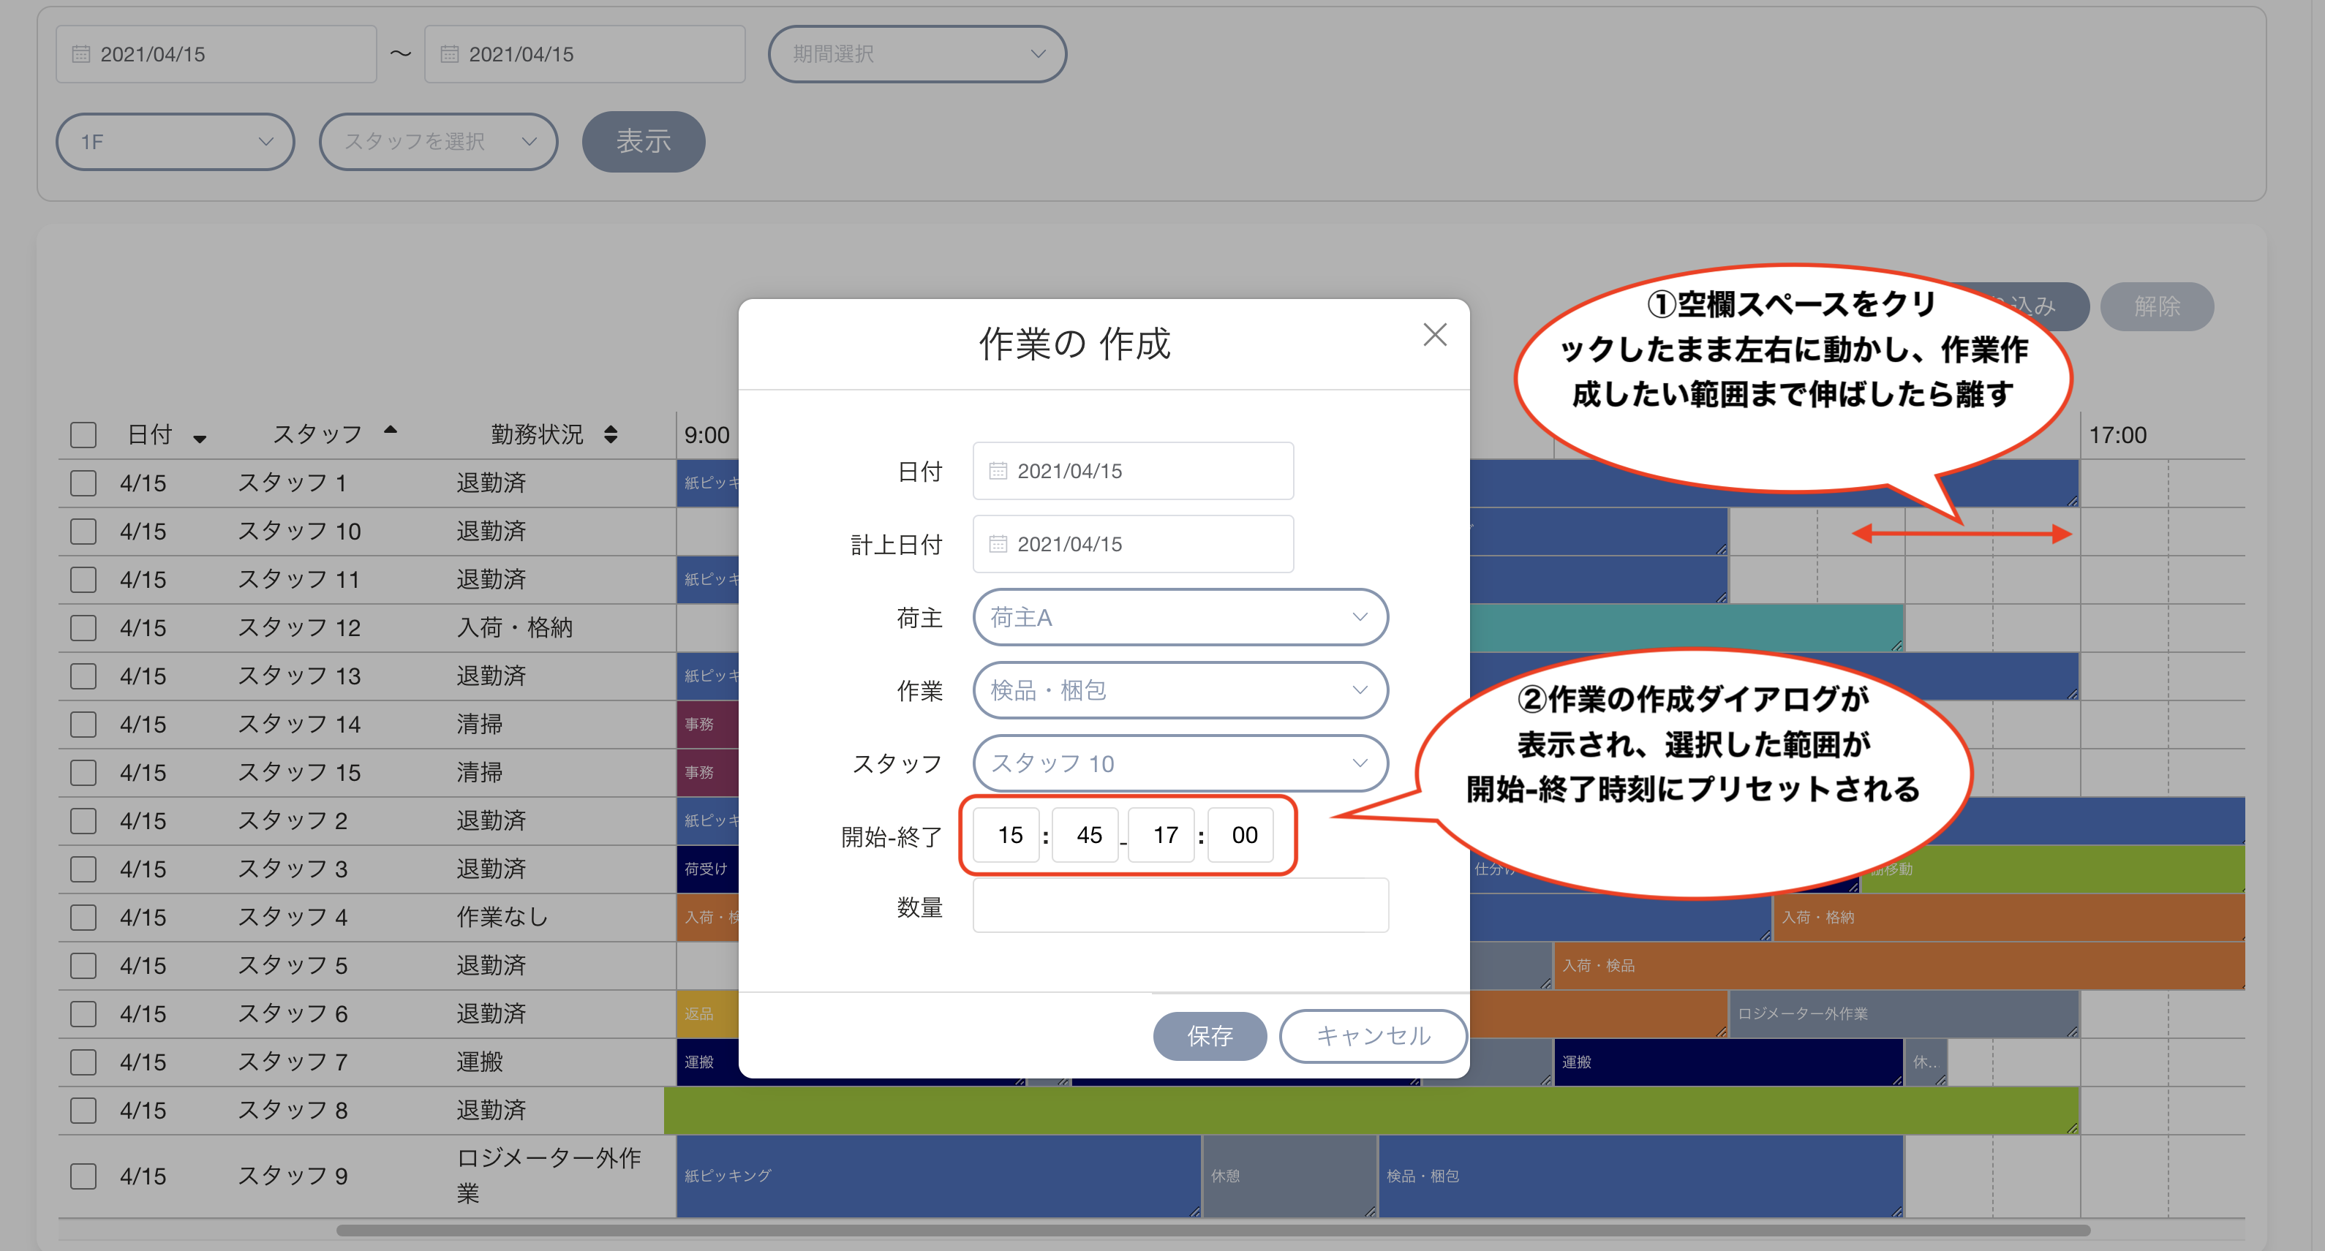Sort by 日付 column arrow

pyautogui.click(x=200, y=439)
